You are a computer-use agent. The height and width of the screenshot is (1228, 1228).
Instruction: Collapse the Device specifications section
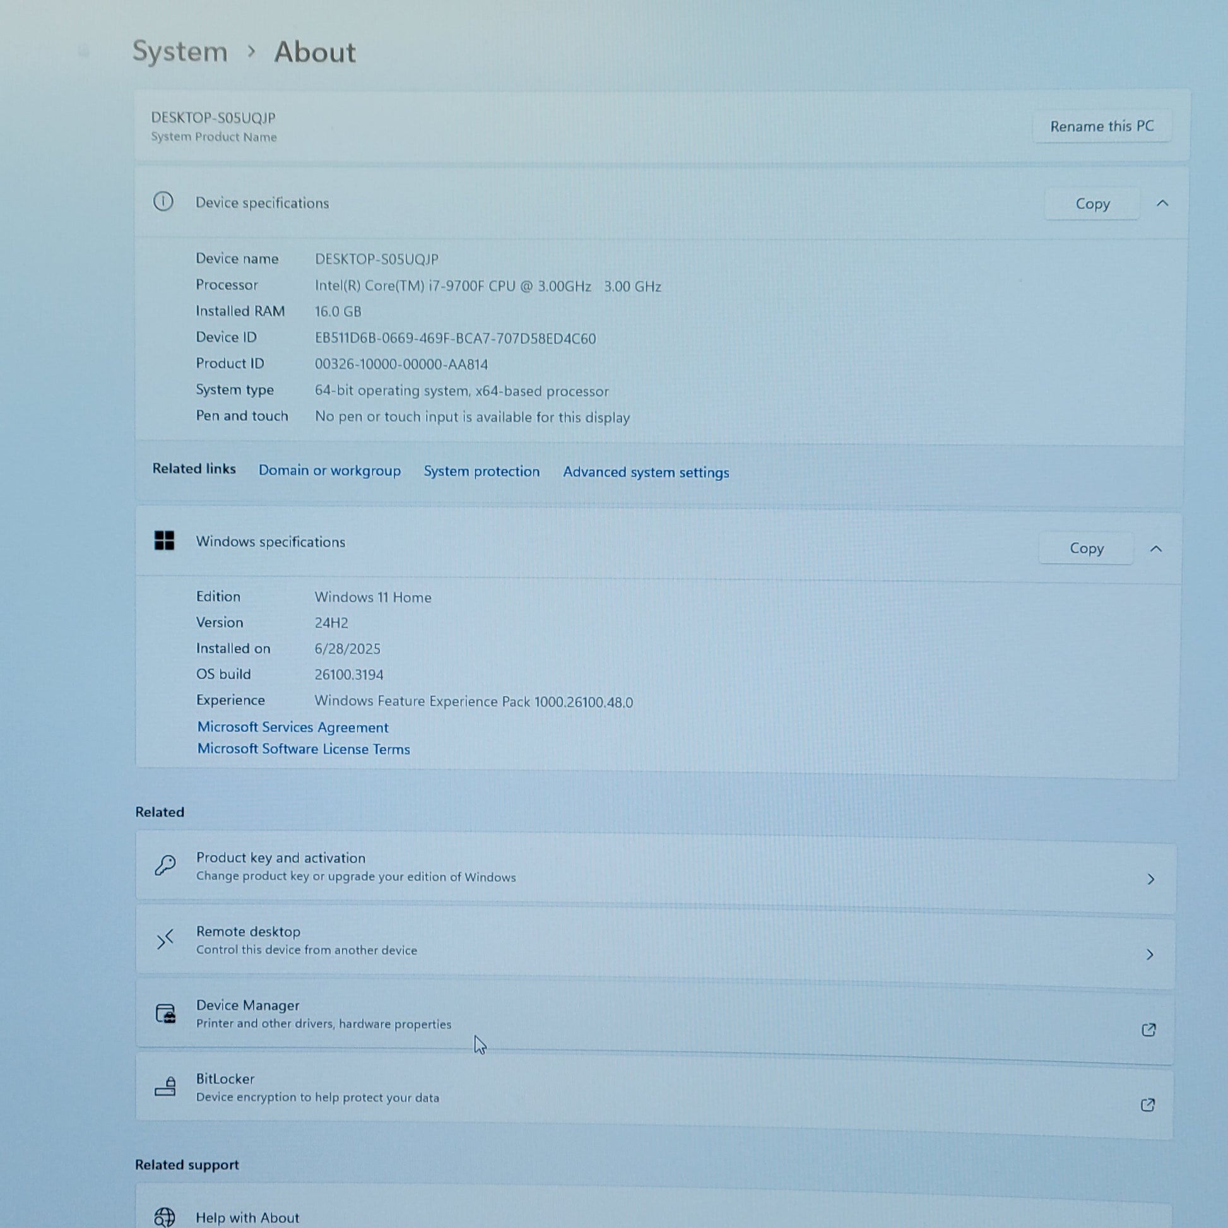point(1162,203)
